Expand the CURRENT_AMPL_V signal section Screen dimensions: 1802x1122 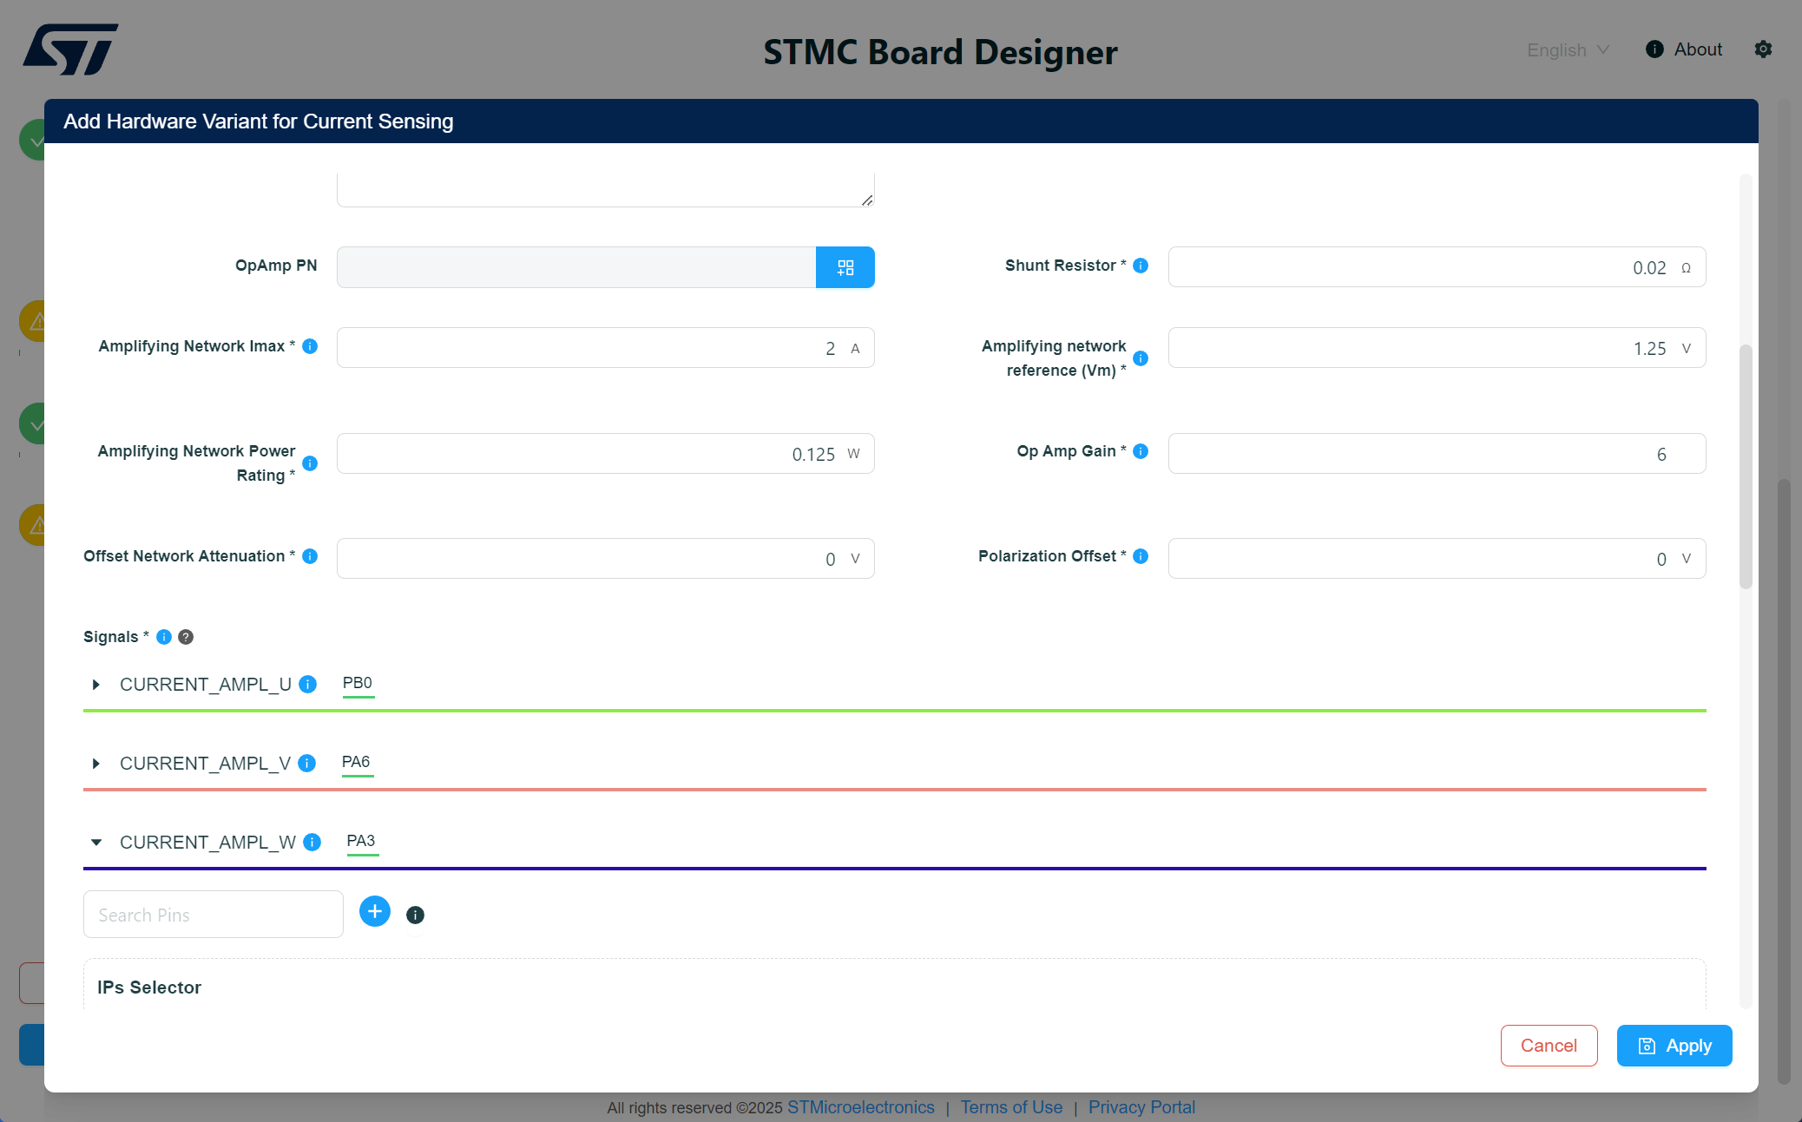click(95, 764)
